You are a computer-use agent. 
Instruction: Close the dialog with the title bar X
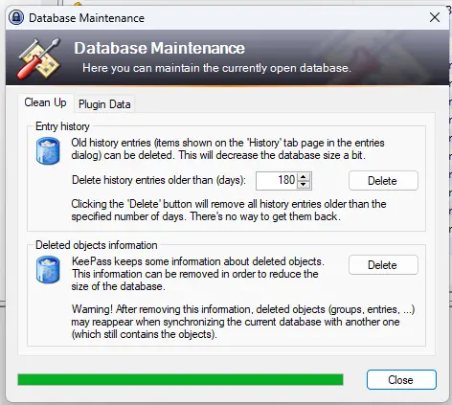(x=435, y=17)
